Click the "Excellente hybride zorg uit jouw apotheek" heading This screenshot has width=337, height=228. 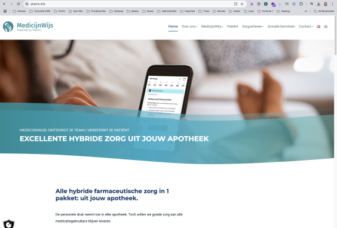click(x=114, y=138)
